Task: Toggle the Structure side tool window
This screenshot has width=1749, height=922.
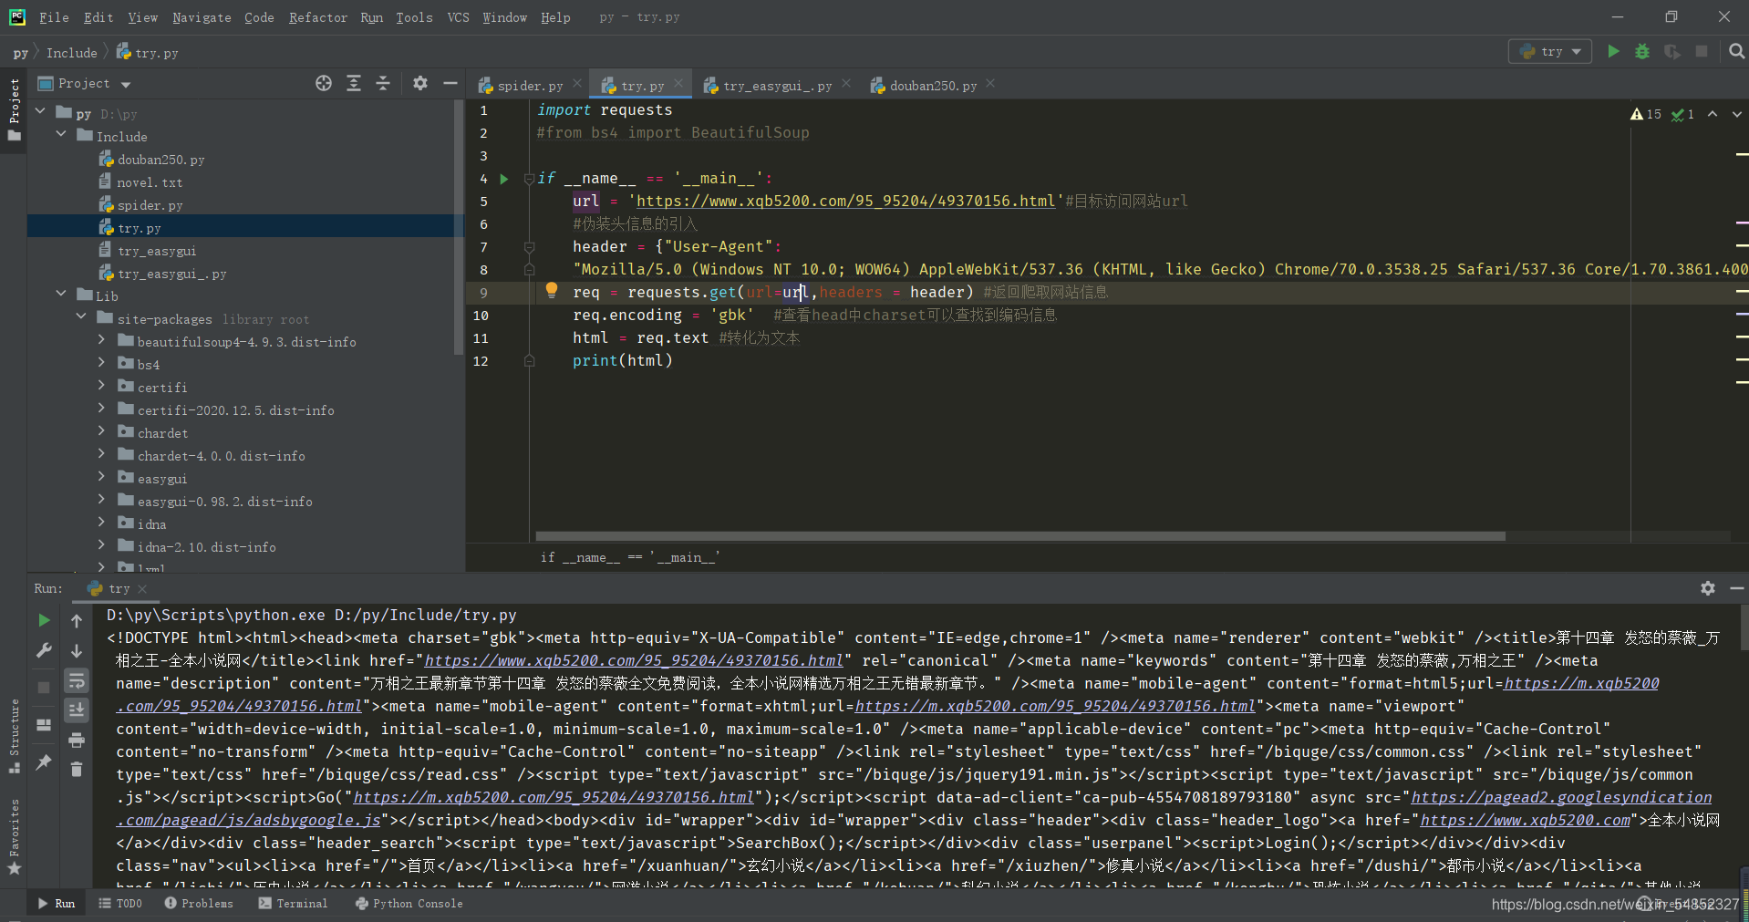Action: coord(14,736)
